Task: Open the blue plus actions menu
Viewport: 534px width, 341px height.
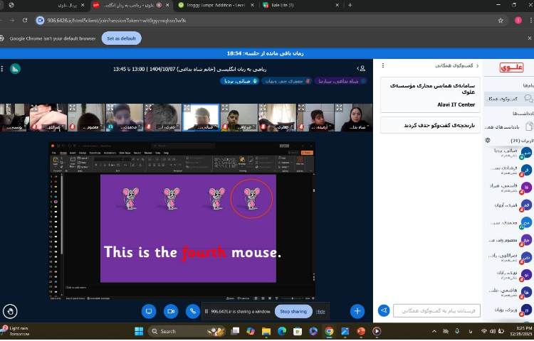Action: coord(357,311)
